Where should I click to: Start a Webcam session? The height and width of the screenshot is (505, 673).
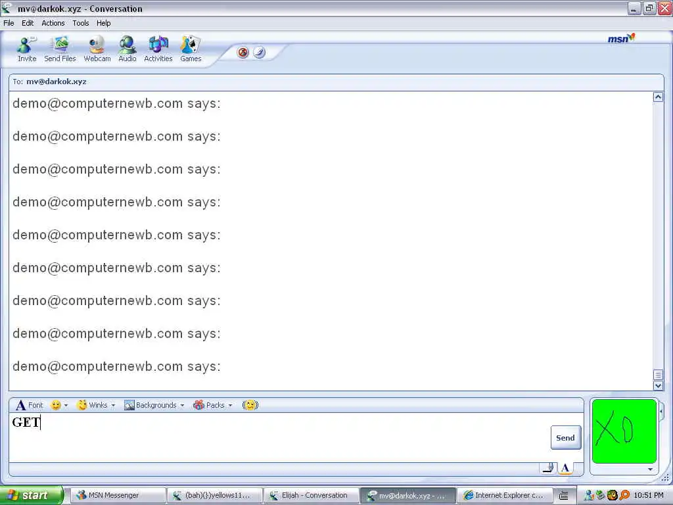[97, 49]
